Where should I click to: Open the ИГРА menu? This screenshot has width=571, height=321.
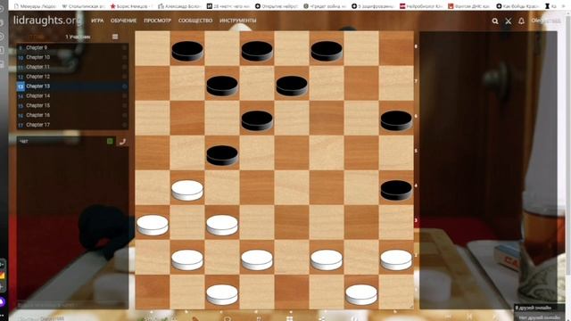(97, 21)
